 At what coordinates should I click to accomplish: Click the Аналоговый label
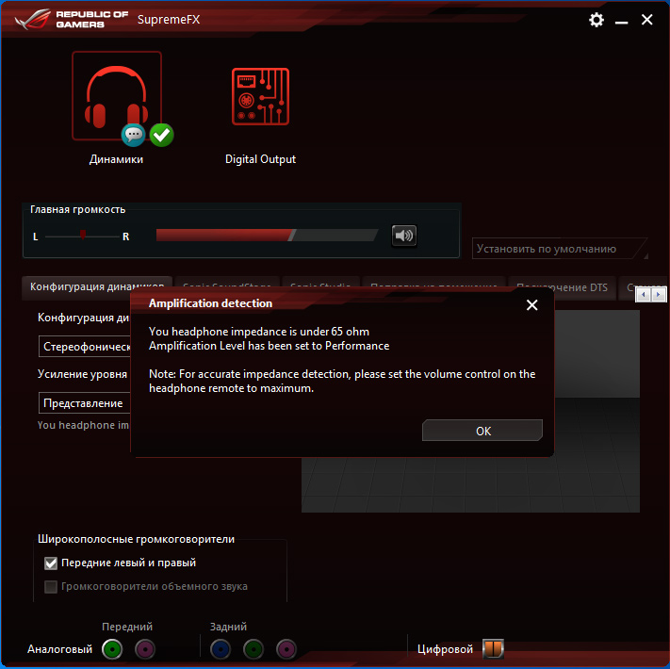pyautogui.click(x=59, y=649)
